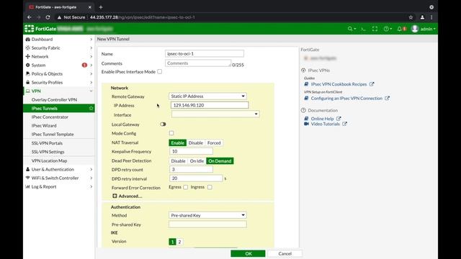Screen dimensions: 461x259
Task: Click external link icon after Cookbook Recipes
Action: [372, 84]
